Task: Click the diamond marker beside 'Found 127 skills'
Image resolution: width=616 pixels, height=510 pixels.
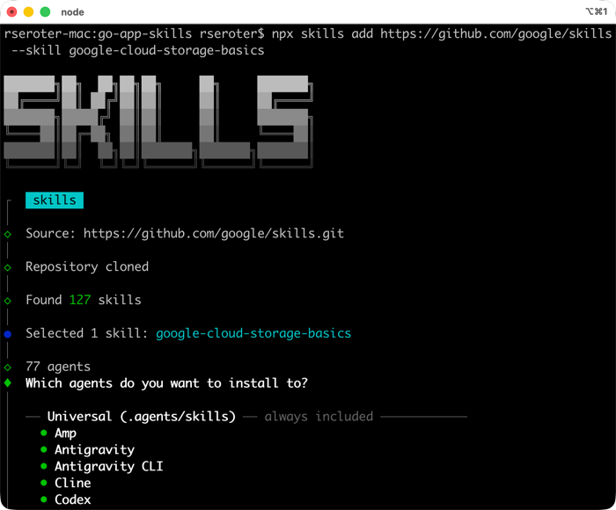Action: coord(7,301)
